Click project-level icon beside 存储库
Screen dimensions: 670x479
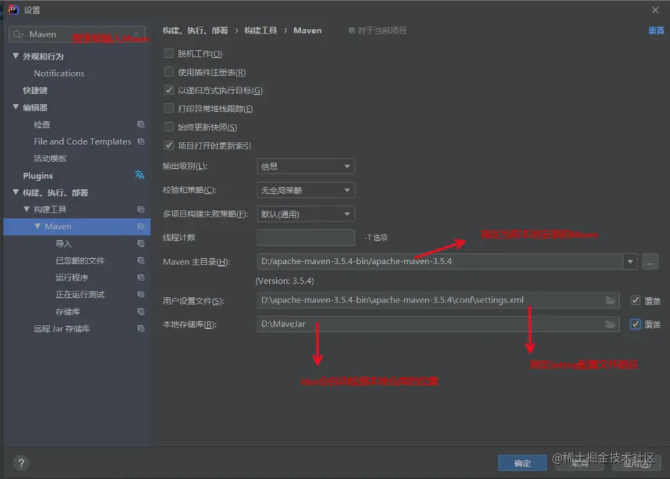click(141, 311)
